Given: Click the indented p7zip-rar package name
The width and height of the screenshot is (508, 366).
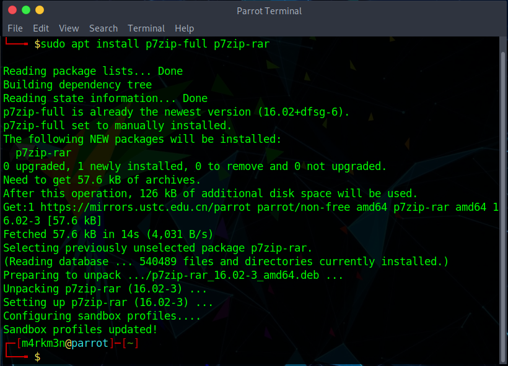Looking at the screenshot, I should click(x=43, y=153).
